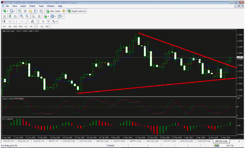Image resolution: width=245 pixels, height=148 pixels.
Task: Select the M5 timeframe button
Action: click(x=10, y=27)
